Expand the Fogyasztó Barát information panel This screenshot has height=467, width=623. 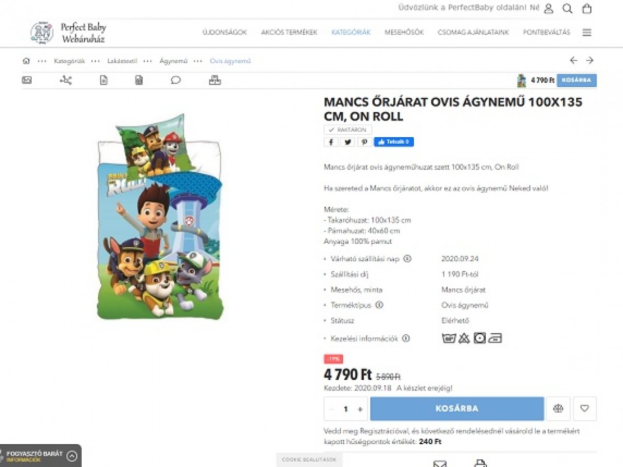click(72, 456)
